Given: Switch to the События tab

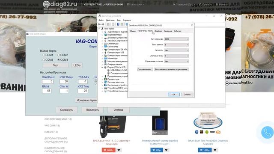Looking at the screenshot, I should click(x=177, y=31).
